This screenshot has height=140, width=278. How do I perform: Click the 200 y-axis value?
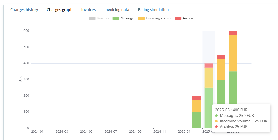(26, 96)
